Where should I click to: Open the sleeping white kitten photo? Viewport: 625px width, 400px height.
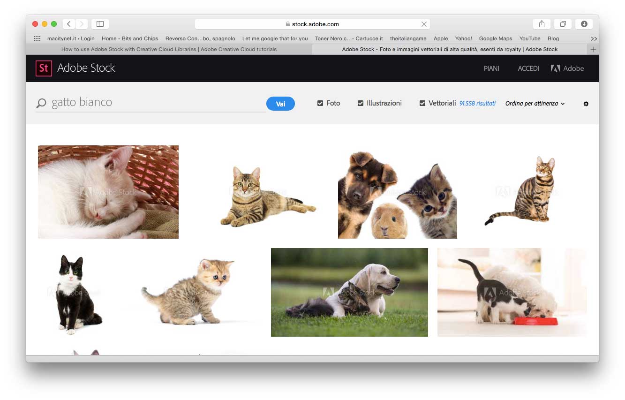tap(108, 192)
